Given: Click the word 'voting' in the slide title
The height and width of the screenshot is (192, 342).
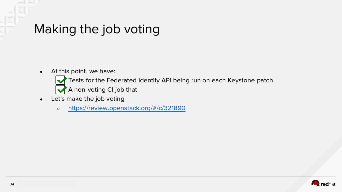Looking at the screenshot, I should (142, 30).
